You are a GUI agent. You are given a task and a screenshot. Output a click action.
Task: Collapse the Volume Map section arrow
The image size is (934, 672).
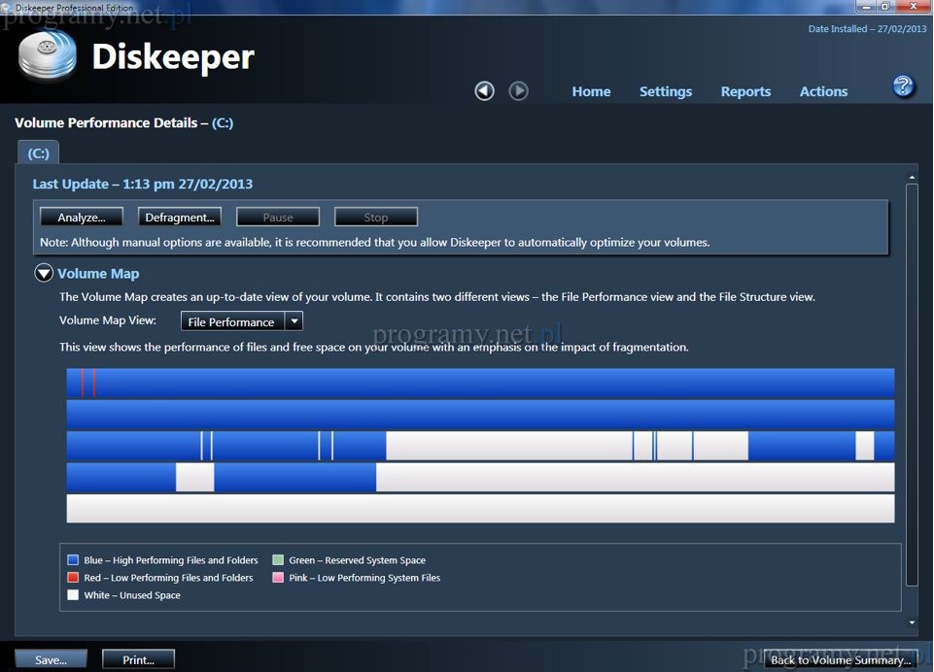(x=44, y=274)
